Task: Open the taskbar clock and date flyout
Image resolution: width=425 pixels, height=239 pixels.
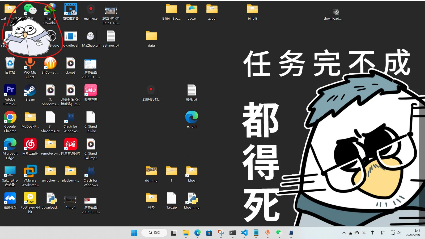Action: pyautogui.click(x=413, y=233)
